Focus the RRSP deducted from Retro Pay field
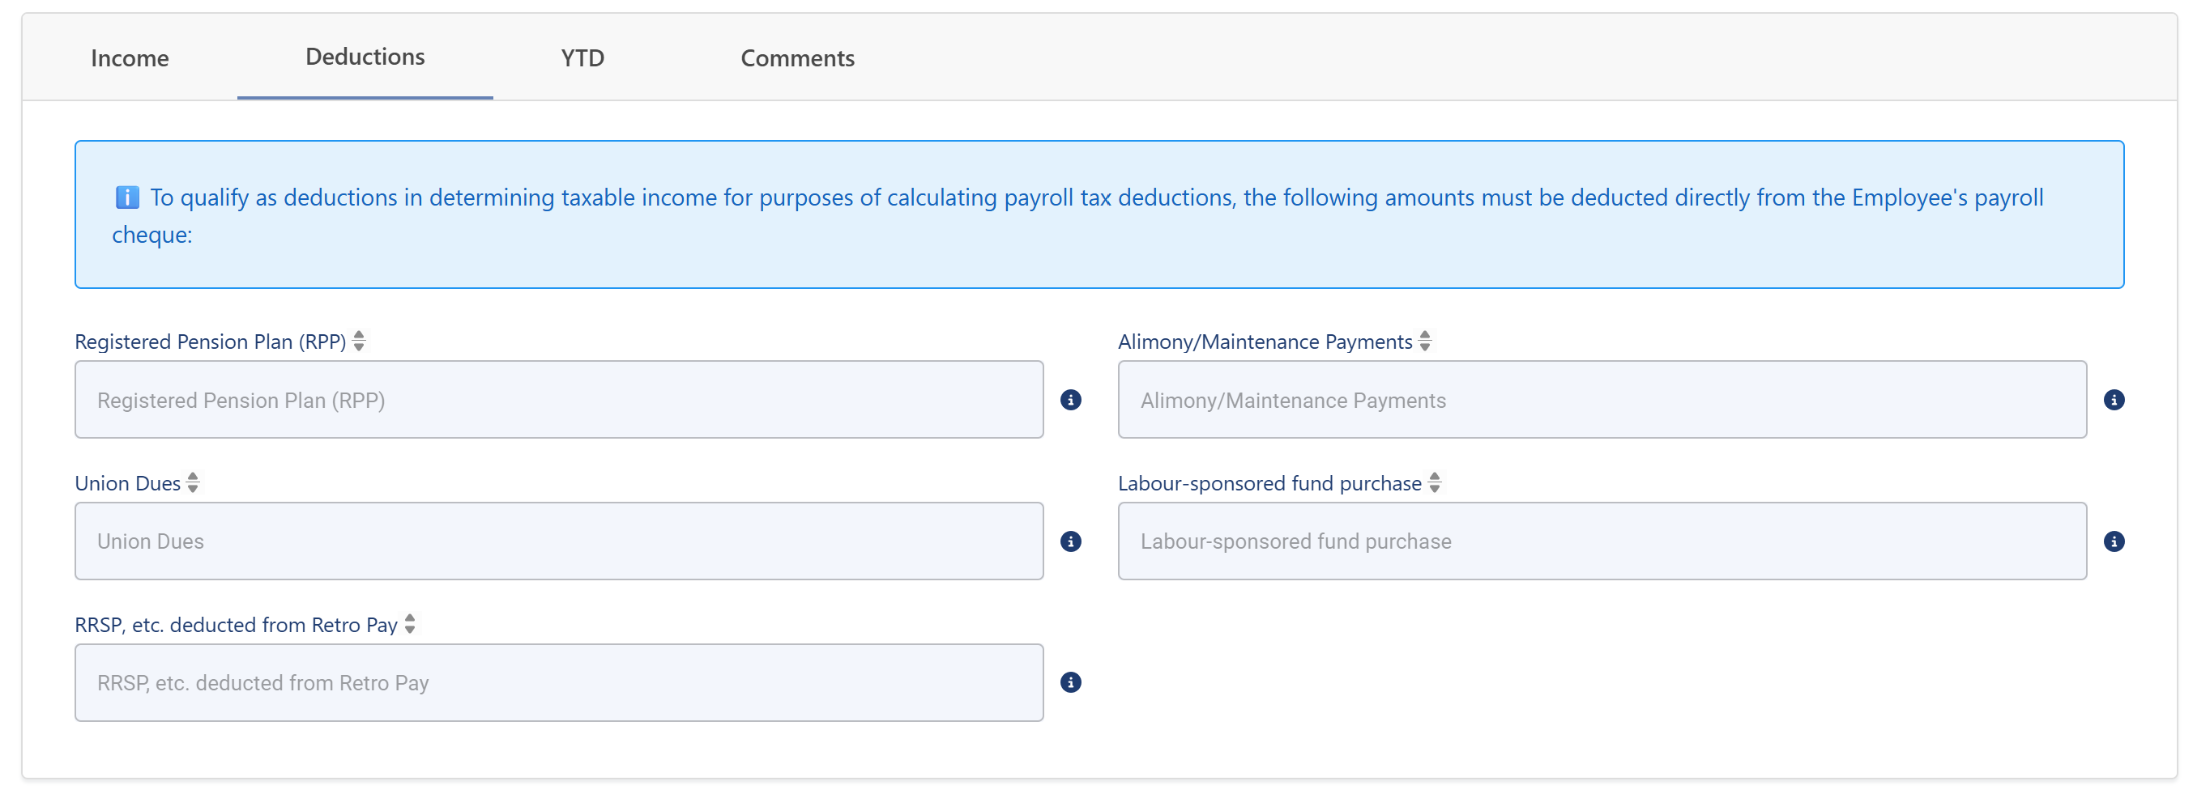2210x798 pixels. tap(559, 683)
